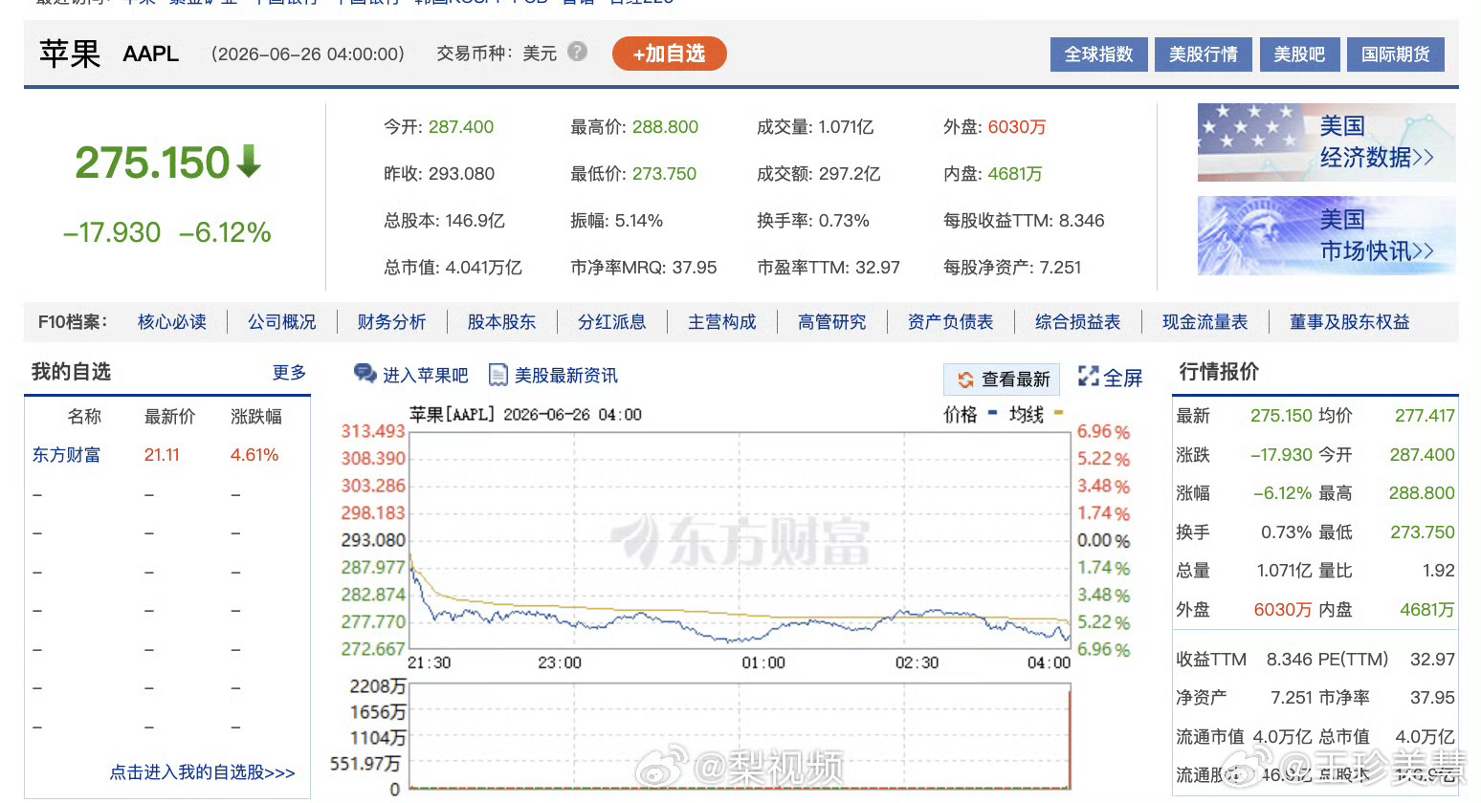Open the 美股行情 page

click(1203, 54)
